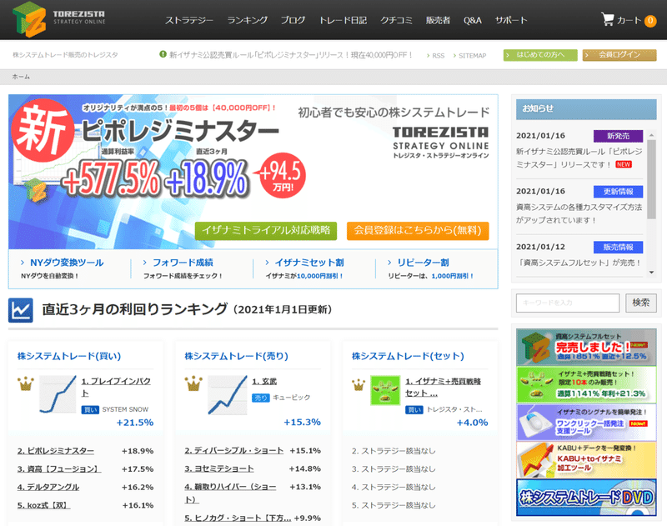The width and height of the screenshot is (667, 526).
Task: Click ピボレジミナスター main hero banner
Action: 253,172
